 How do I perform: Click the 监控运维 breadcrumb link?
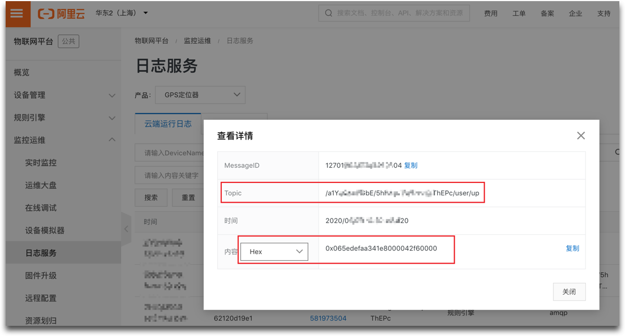coord(197,41)
